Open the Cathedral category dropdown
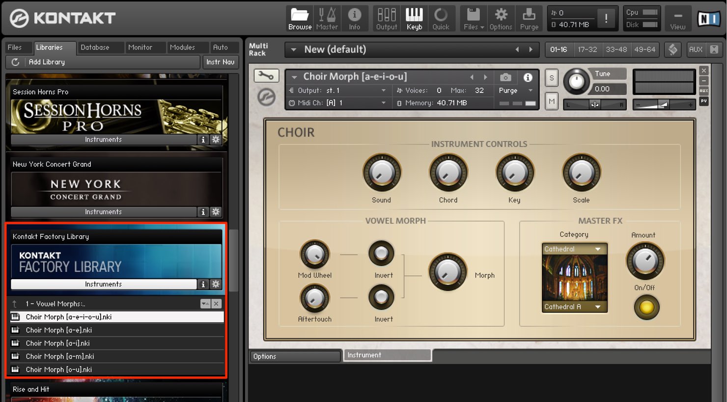The width and height of the screenshot is (727, 402). (575, 249)
